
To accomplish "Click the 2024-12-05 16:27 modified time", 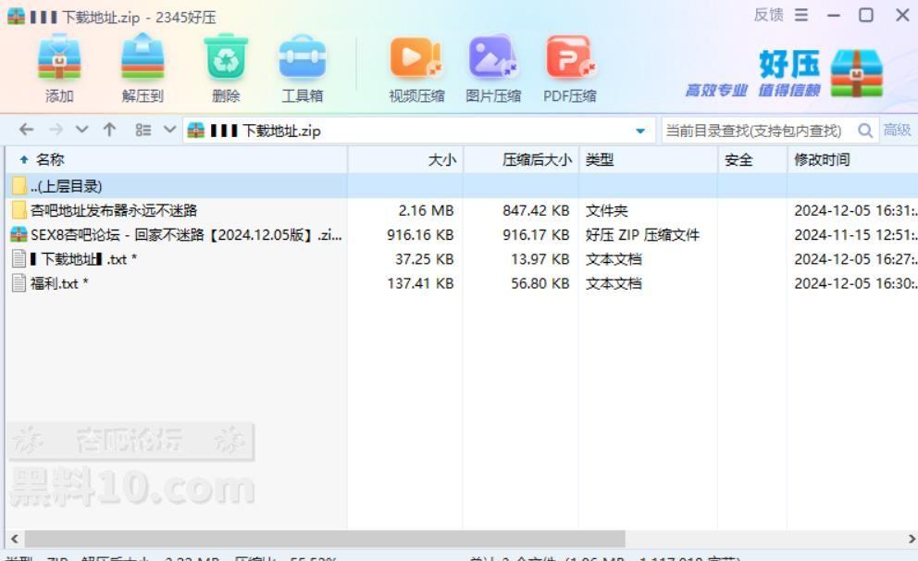I will pyautogui.click(x=855, y=259).
